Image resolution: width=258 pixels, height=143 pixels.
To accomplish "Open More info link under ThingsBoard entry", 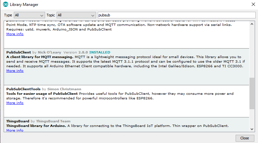I will point(15,130).
